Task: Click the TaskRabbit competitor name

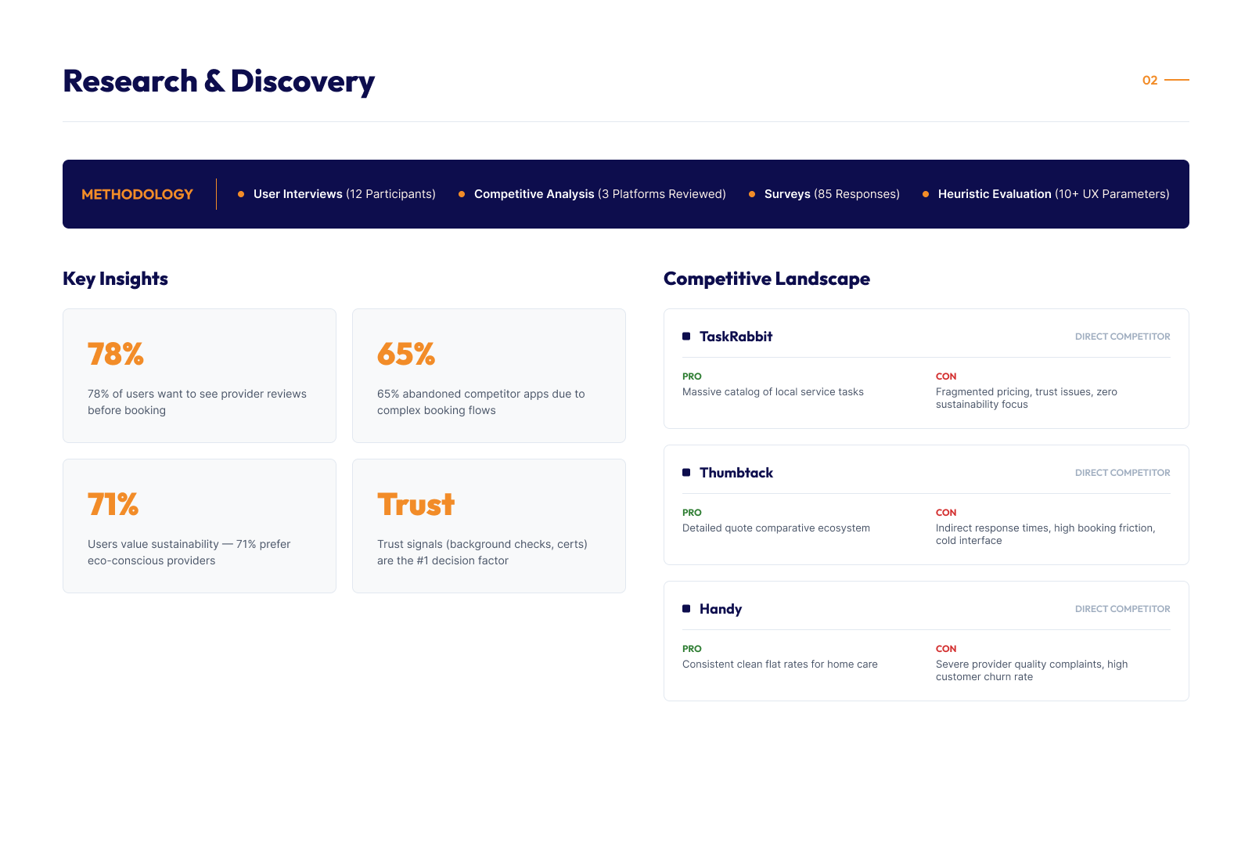Action: click(736, 337)
